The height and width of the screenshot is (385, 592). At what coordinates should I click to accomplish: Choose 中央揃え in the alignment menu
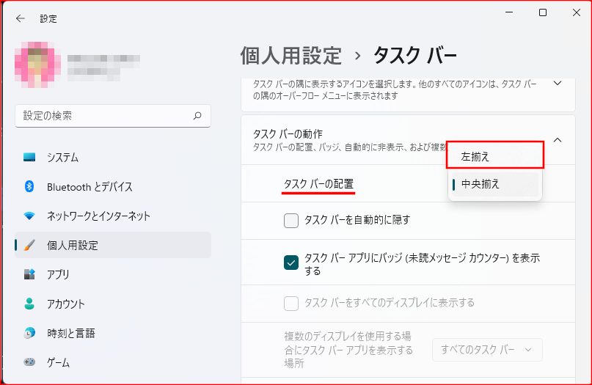tap(495, 184)
